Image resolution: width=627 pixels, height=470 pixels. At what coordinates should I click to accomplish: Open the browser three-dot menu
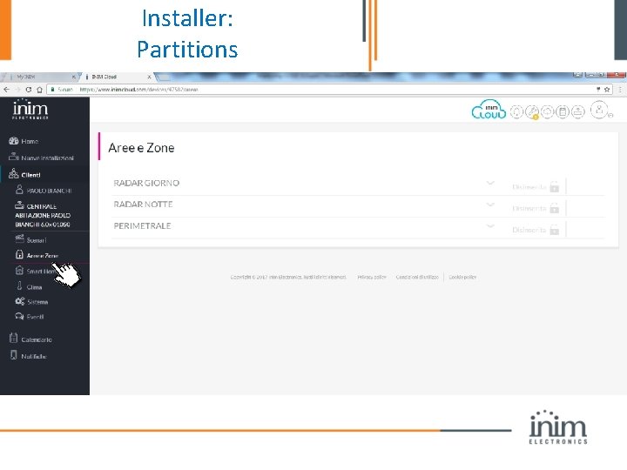click(x=620, y=90)
